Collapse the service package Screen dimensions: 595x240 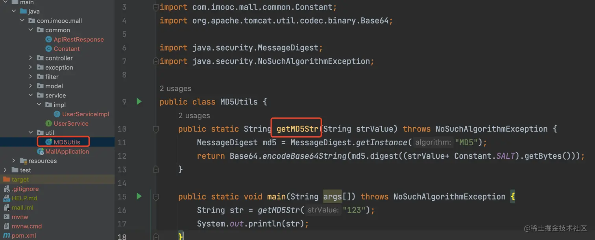pyautogui.click(x=31, y=95)
